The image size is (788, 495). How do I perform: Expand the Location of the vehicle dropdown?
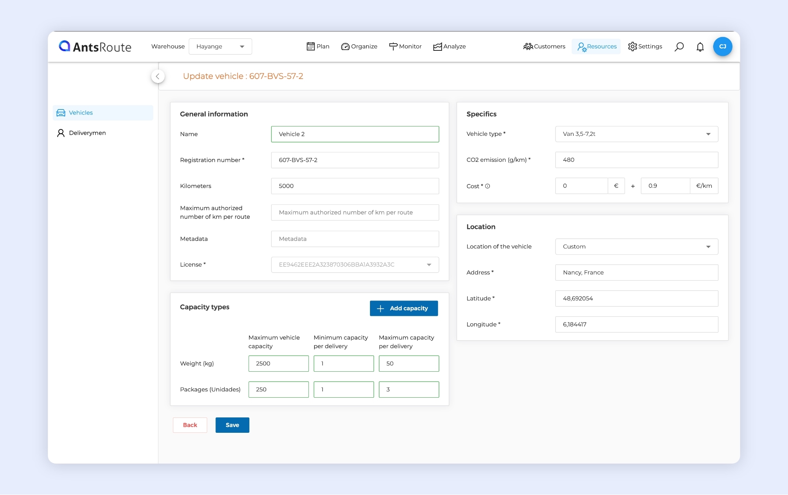coord(636,247)
